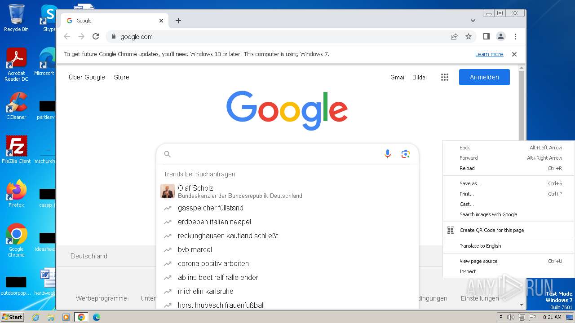The image size is (575, 323).
Task: Open the Google apps grid icon
Action: tap(445, 77)
